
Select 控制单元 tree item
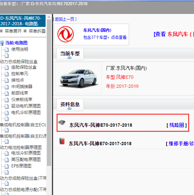[x=20, y=74]
